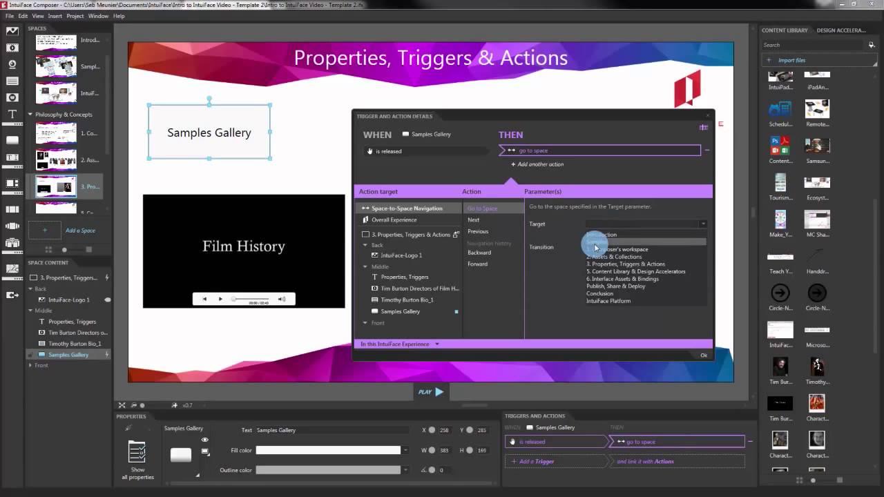Click the lightning icon beside 3. Properties, Triggers

coord(106,277)
